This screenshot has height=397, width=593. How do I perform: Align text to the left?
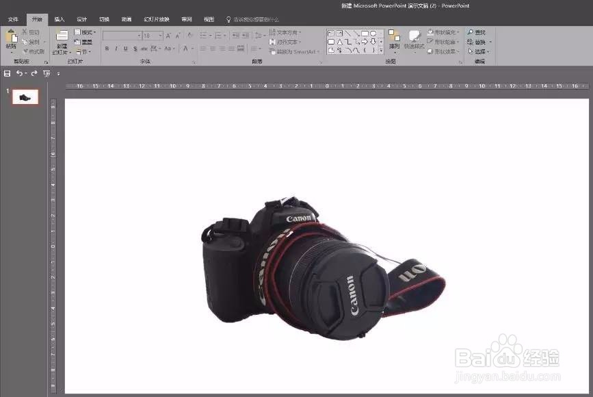[x=203, y=49]
